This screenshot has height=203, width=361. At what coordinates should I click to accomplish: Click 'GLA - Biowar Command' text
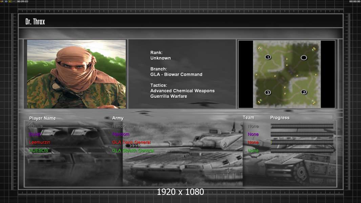pos(176,74)
